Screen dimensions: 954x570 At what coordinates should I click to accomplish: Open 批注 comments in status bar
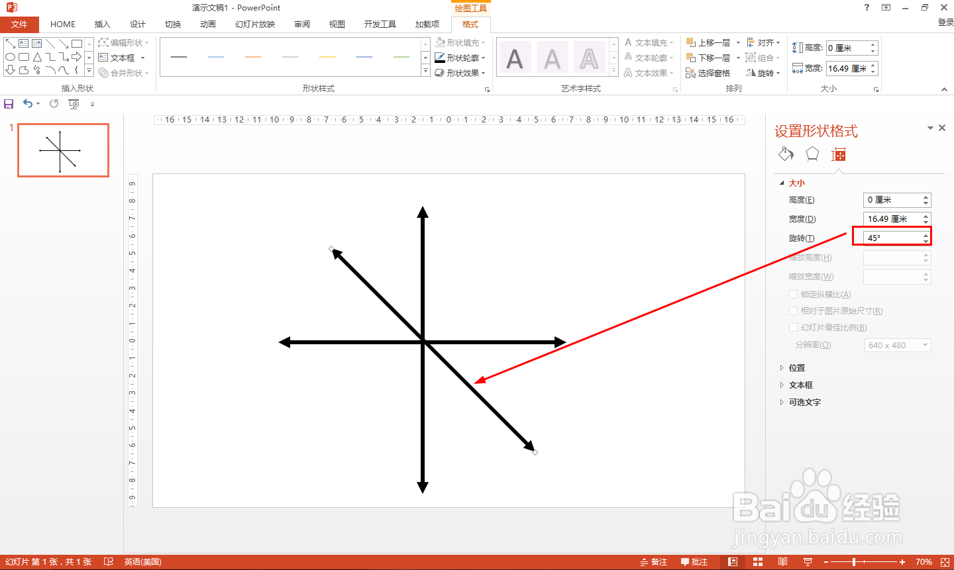coord(694,562)
